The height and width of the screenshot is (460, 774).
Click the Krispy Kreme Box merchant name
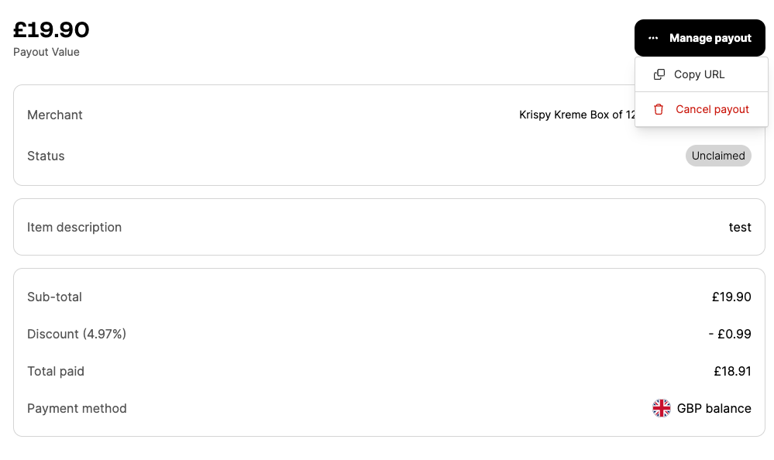click(577, 115)
